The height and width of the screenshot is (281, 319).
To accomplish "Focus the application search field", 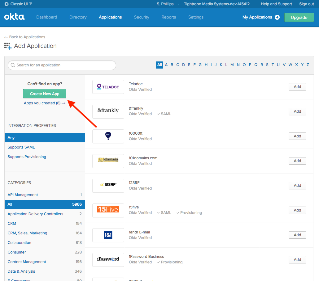I will pyautogui.click(x=62, y=65).
